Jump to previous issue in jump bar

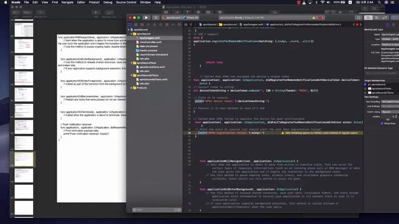(354, 25)
